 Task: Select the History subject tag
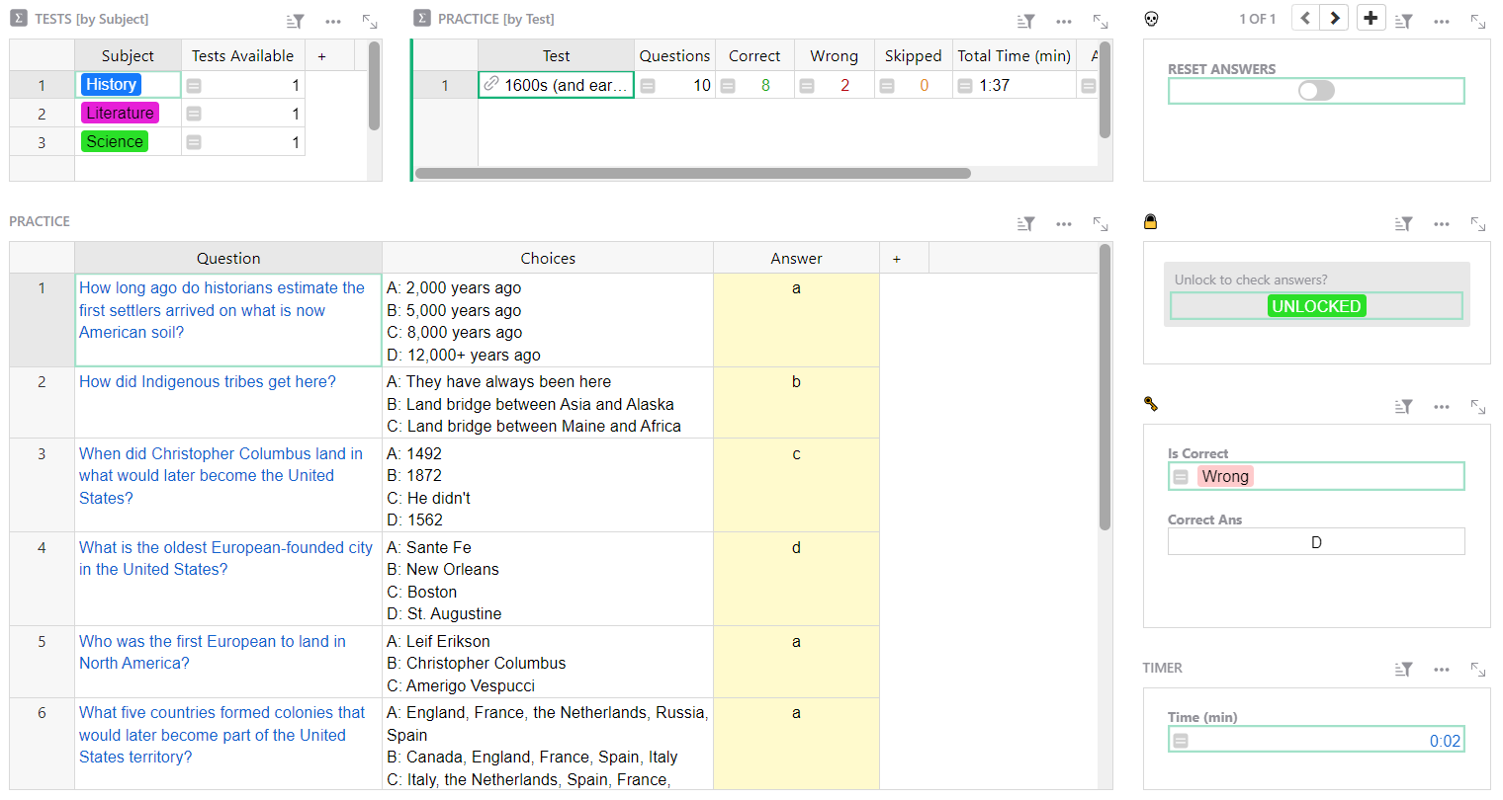[111, 85]
